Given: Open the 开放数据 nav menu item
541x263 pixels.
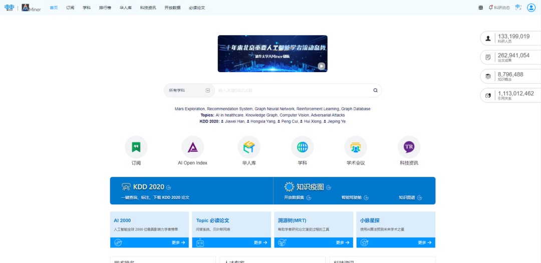Looking at the screenshot, I should click(172, 8).
